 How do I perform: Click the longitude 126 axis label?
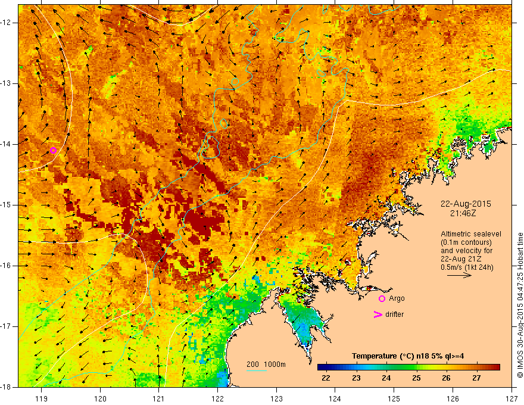tap(453, 398)
